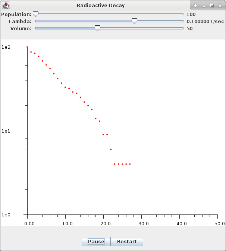Click the first red data point at 1e2

[x=27, y=47]
